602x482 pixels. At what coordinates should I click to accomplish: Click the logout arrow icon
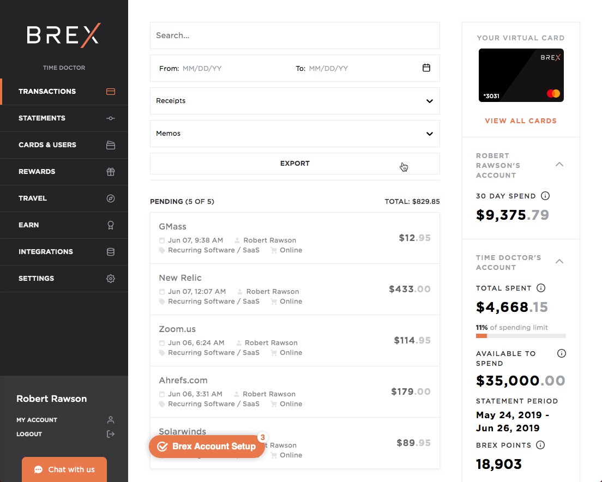click(110, 434)
